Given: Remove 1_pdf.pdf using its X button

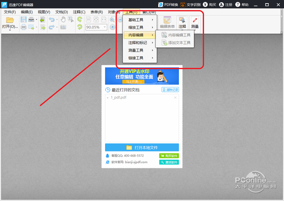Looking at the screenshot, I should (175, 98).
